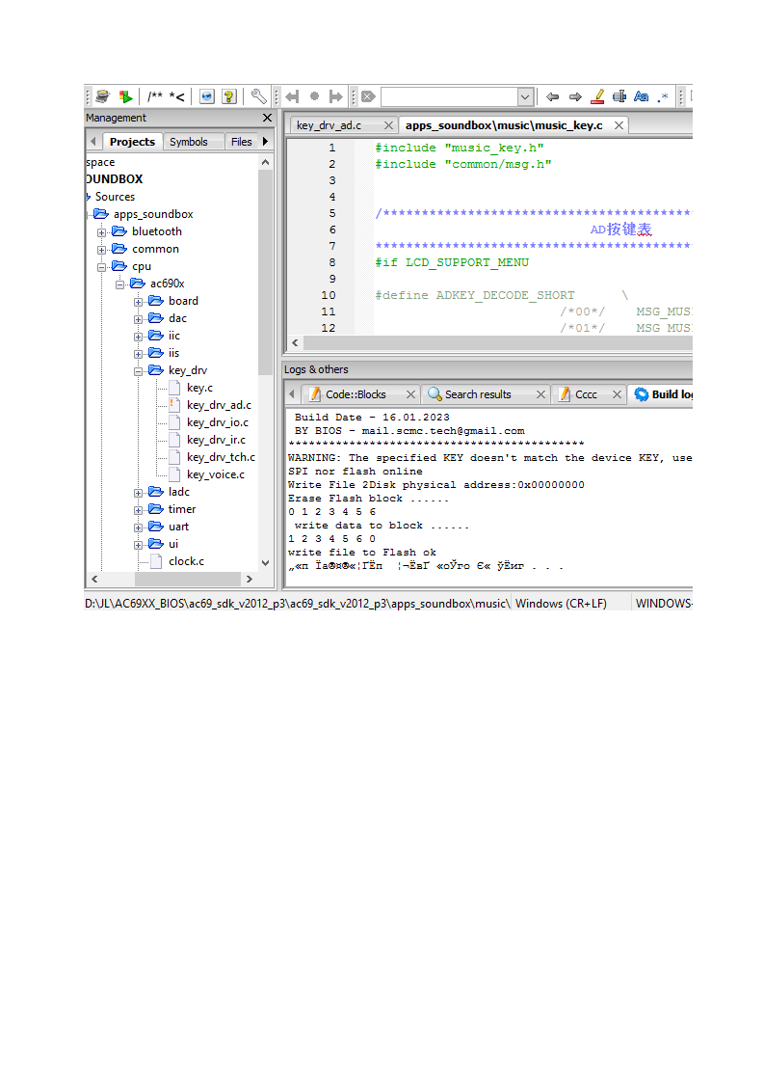Open the wrench preferences icon
764x1082 pixels.
point(258,96)
